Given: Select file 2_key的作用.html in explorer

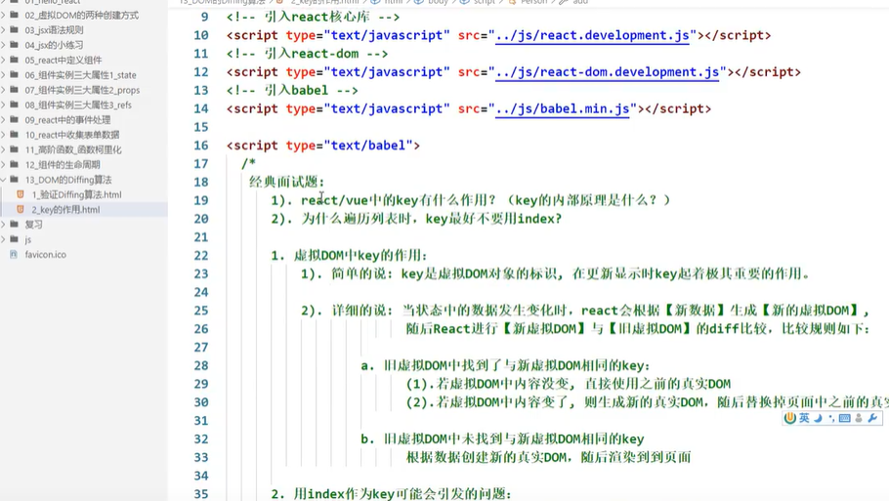Looking at the screenshot, I should pos(65,209).
